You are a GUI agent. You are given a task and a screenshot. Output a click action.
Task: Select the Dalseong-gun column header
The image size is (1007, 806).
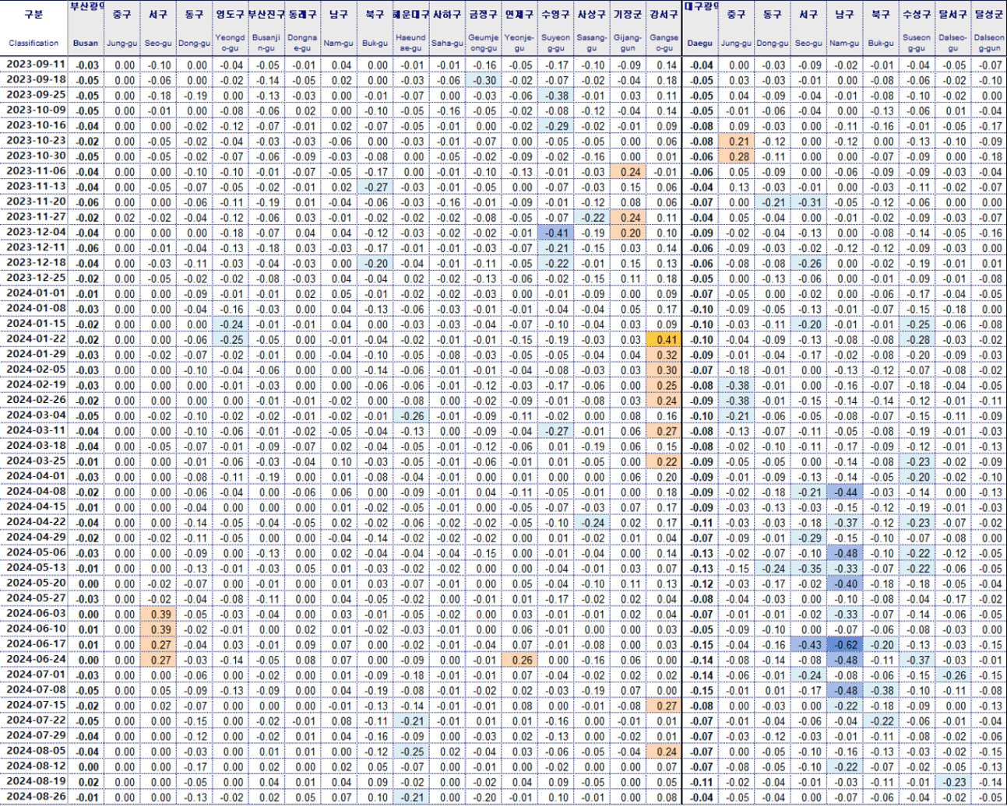tap(988, 43)
